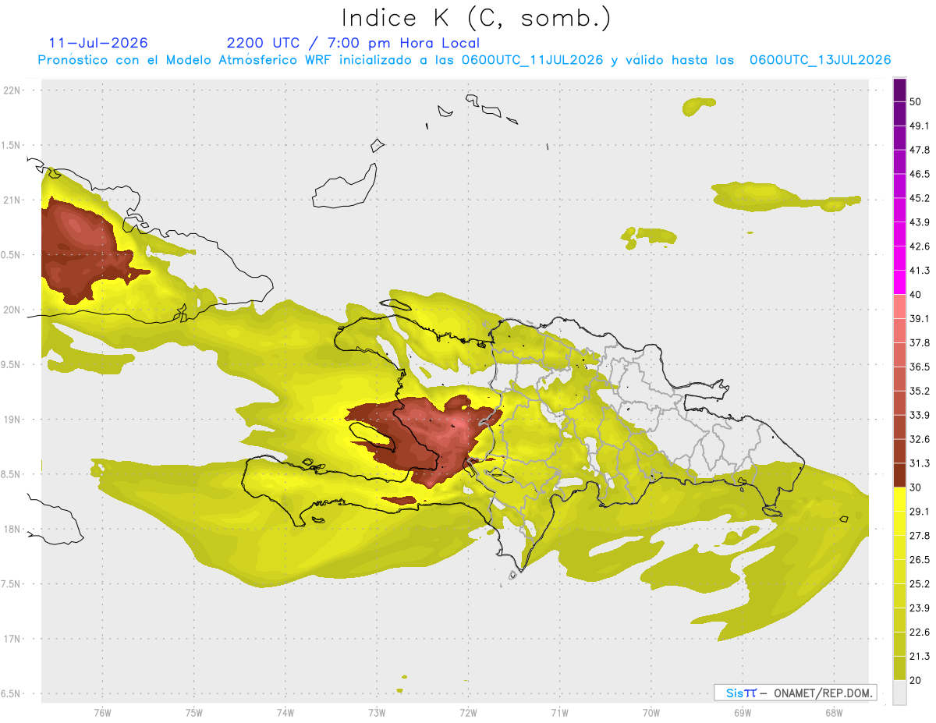Click the colorbar label "49.1"
Viewport: 936px width, 723px height.
tap(920, 126)
